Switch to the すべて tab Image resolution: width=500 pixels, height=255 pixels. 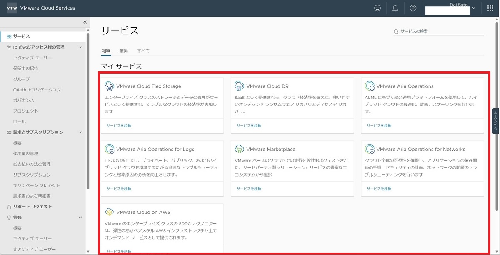pos(143,51)
